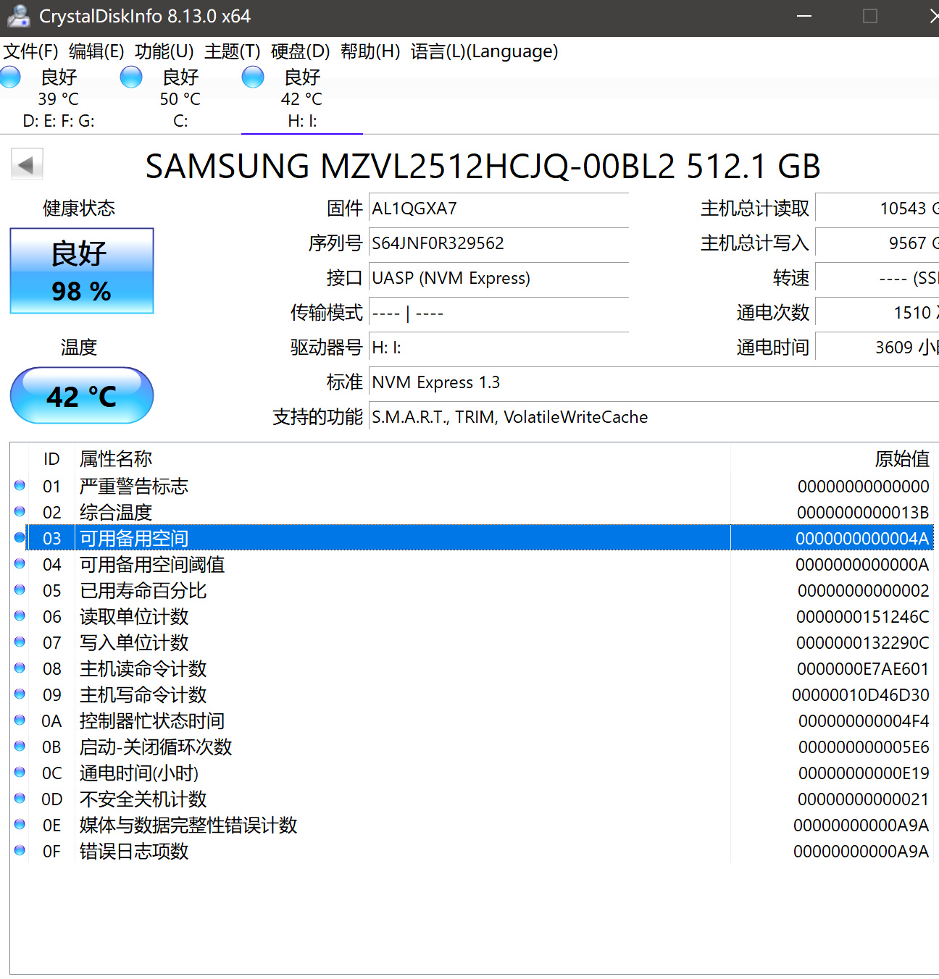Open the 语言(L)(Language) menu
Screen dimensions: 939x979
pos(485,51)
